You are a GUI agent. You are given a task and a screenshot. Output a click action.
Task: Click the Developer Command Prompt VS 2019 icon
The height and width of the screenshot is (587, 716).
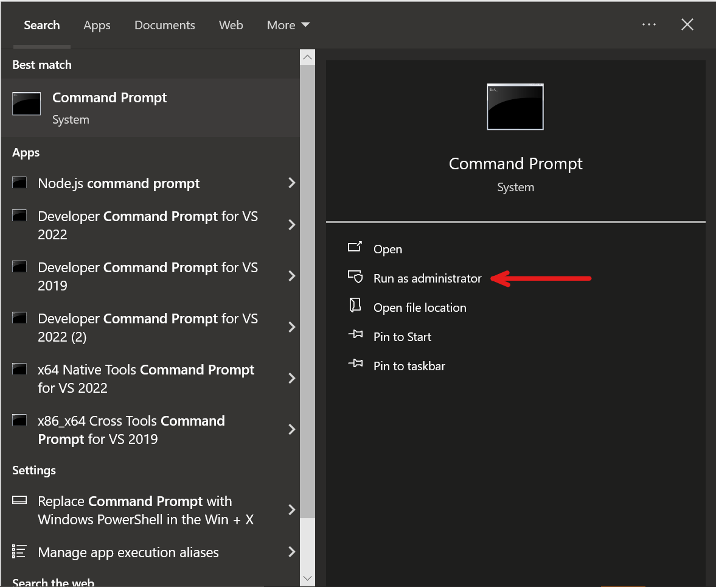coord(19,267)
